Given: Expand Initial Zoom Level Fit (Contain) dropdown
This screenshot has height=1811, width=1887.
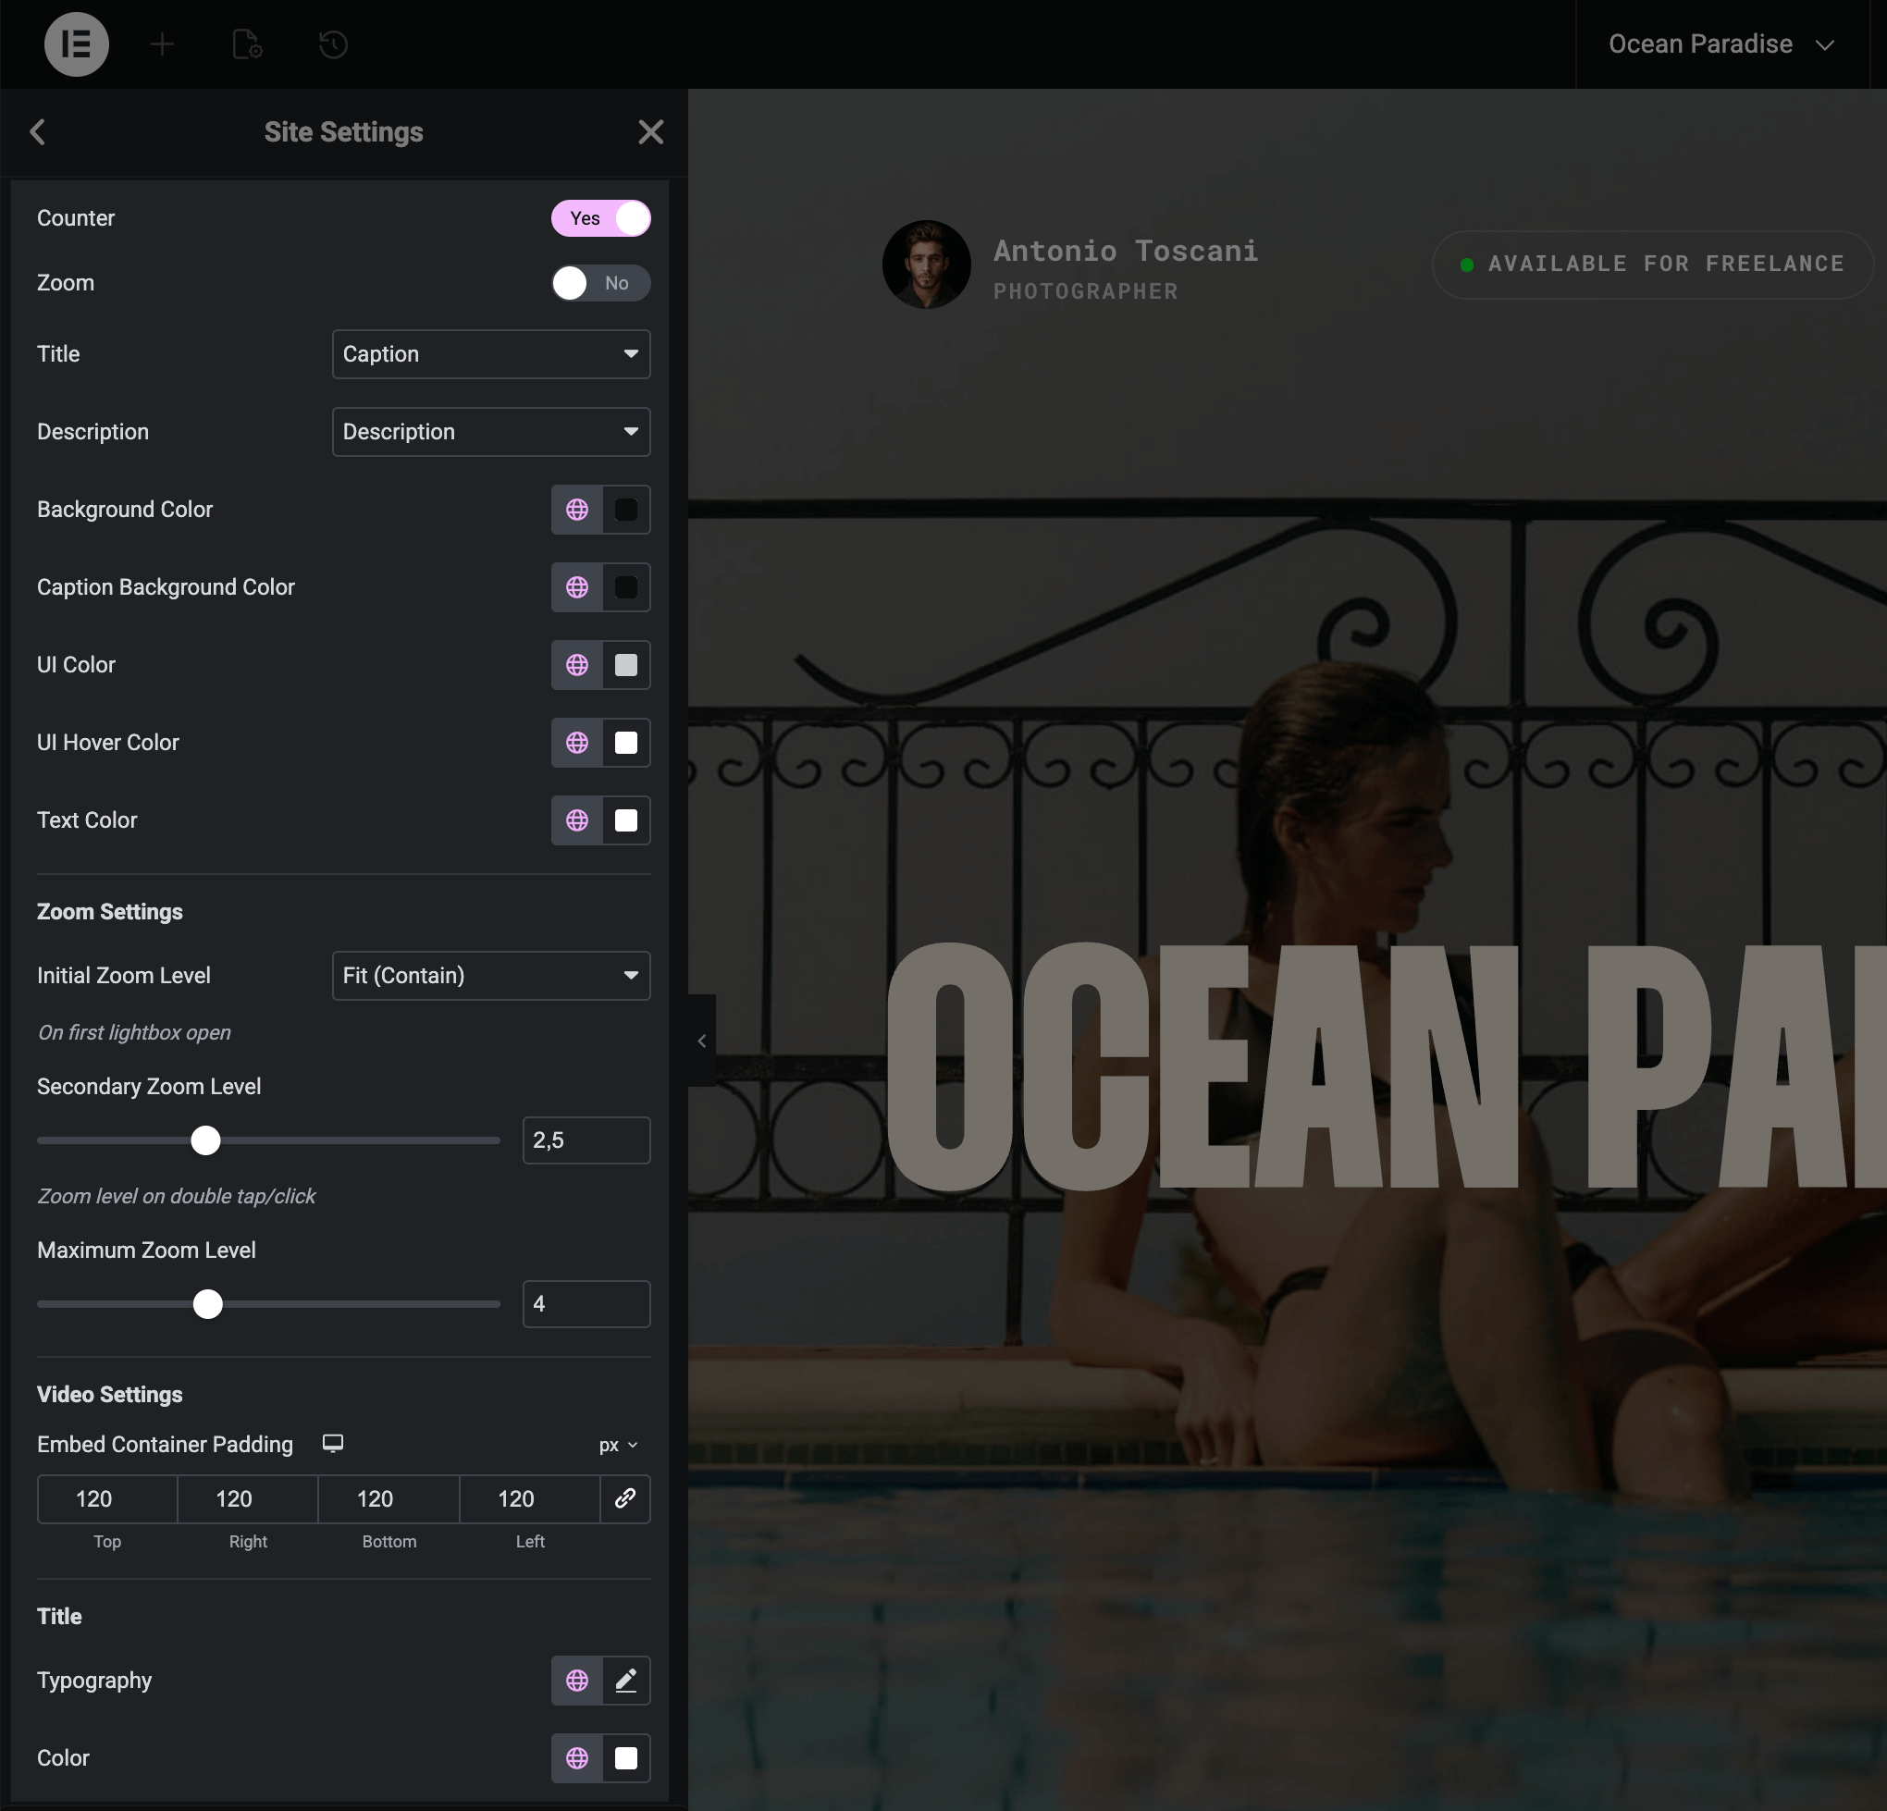Looking at the screenshot, I should (x=491, y=975).
